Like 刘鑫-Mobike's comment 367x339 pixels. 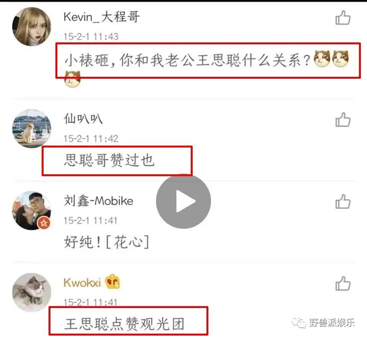tap(343, 202)
